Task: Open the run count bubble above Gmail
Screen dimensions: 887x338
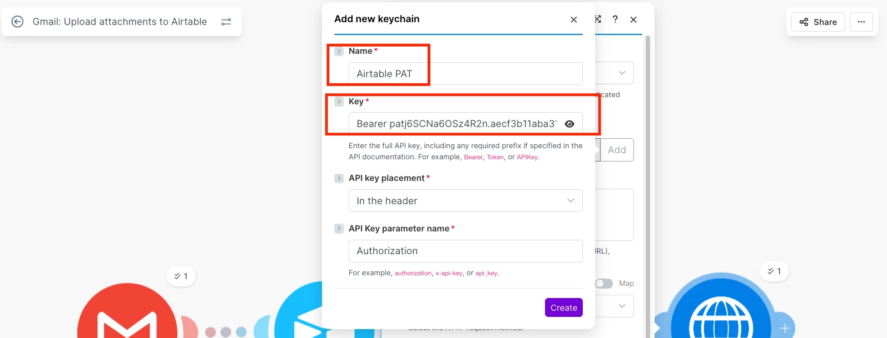Action: click(x=181, y=276)
